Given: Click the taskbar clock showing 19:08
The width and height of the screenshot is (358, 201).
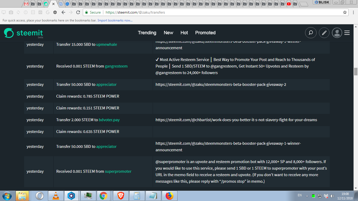Looking at the screenshot, I should (345, 196).
